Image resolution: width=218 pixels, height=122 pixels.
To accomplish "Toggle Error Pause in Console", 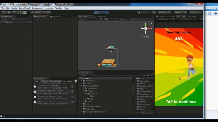I will 67,81.
